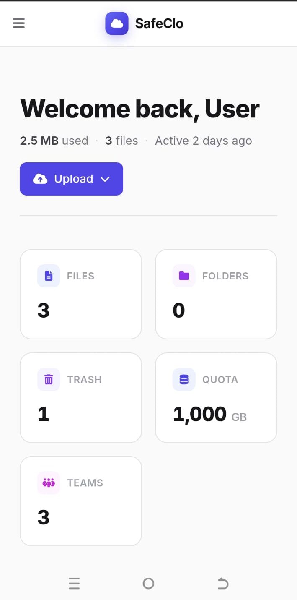Tap the SafeClo cloud logo icon
The image size is (297, 600).
pos(117,23)
